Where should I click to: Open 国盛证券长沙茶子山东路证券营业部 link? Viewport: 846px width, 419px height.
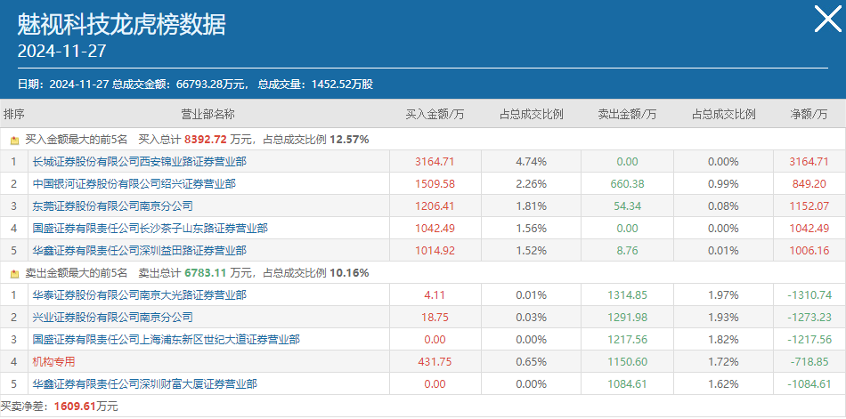[x=150, y=228]
